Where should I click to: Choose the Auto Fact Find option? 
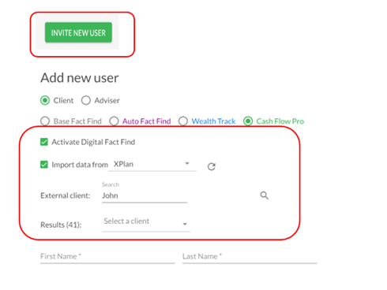(x=114, y=121)
